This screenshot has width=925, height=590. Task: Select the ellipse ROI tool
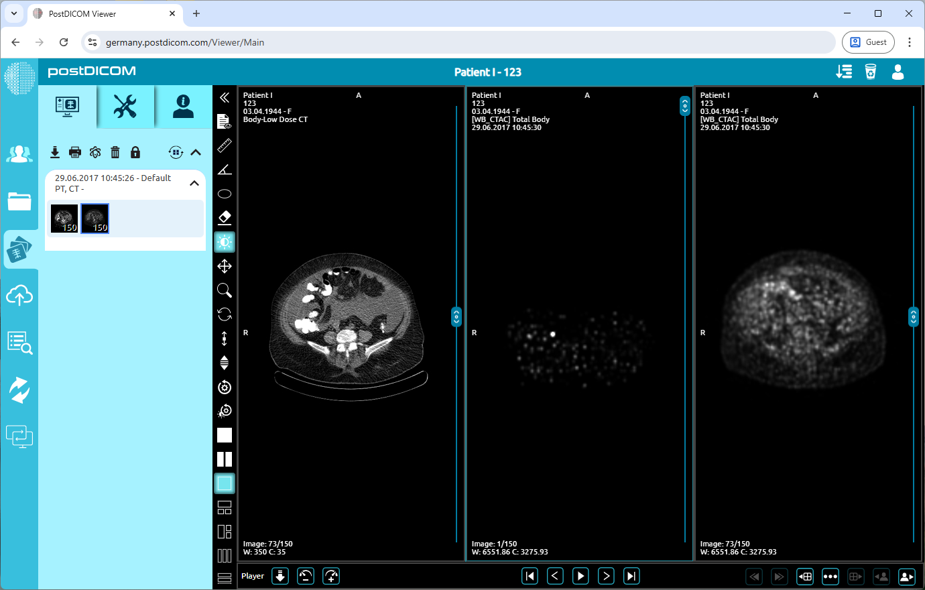225,193
